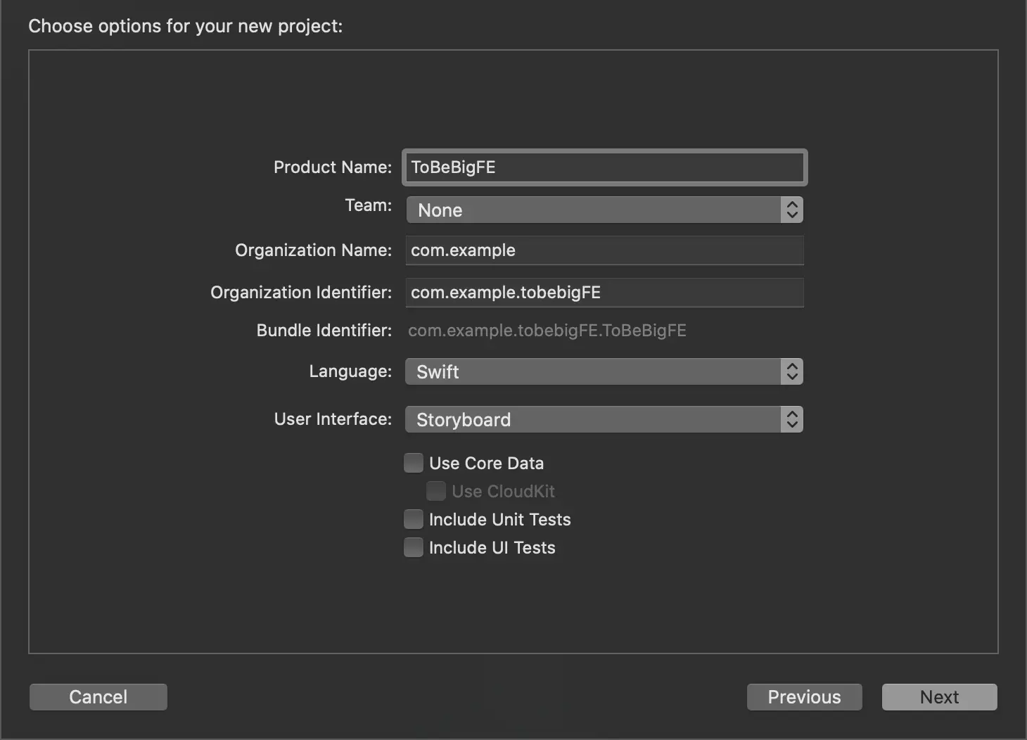Click the up-down arrows on Team popup
The height and width of the screenshot is (740, 1027).
point(792,210)
